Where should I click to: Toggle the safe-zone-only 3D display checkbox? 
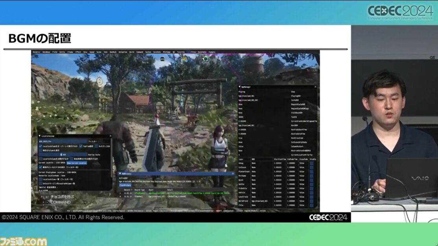(72, 159)
